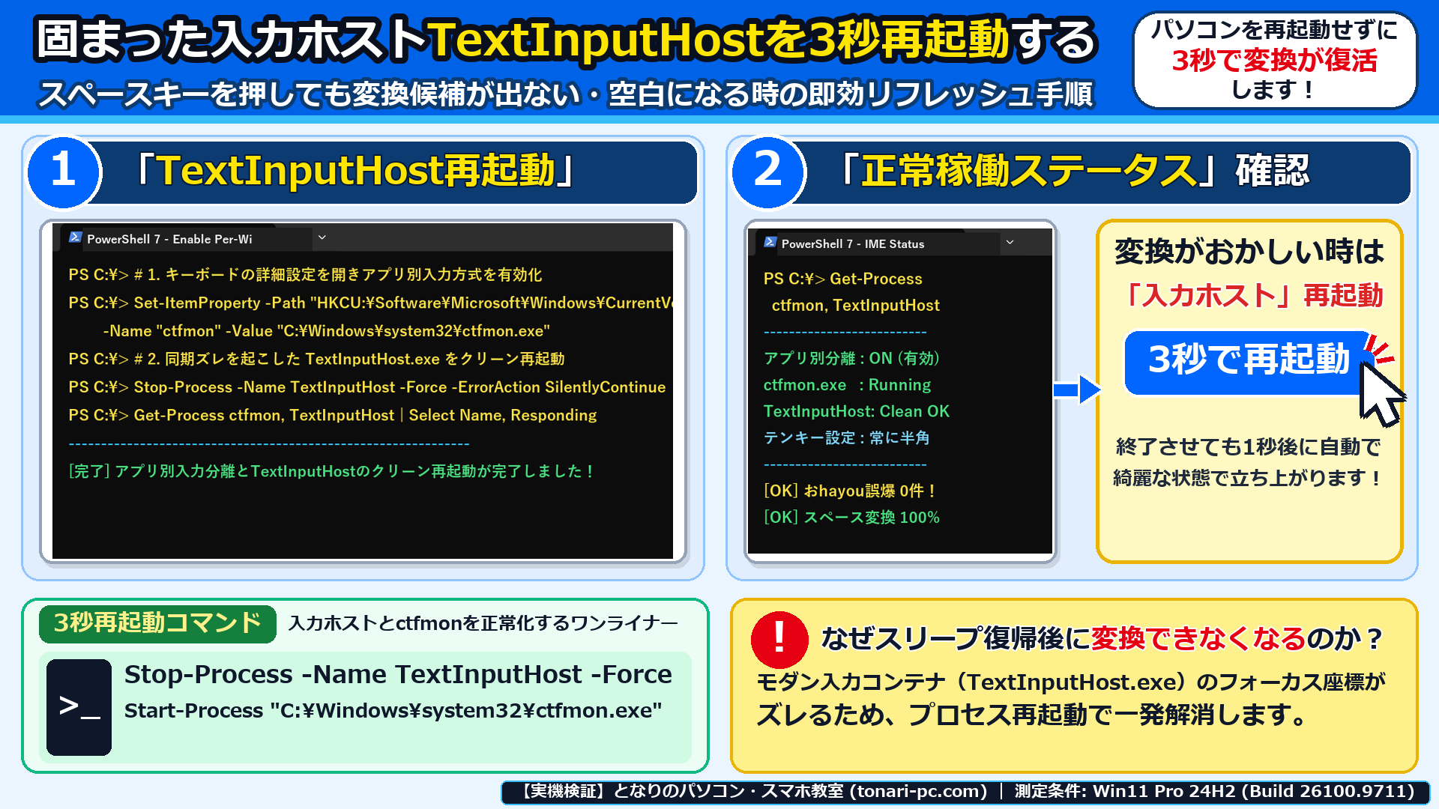Click 'ctfmon, TextInputHost' line in IME Status terminal
The width and height of the screenshot is (1439, 809).
pyautogui.click(x=856, y=306)
